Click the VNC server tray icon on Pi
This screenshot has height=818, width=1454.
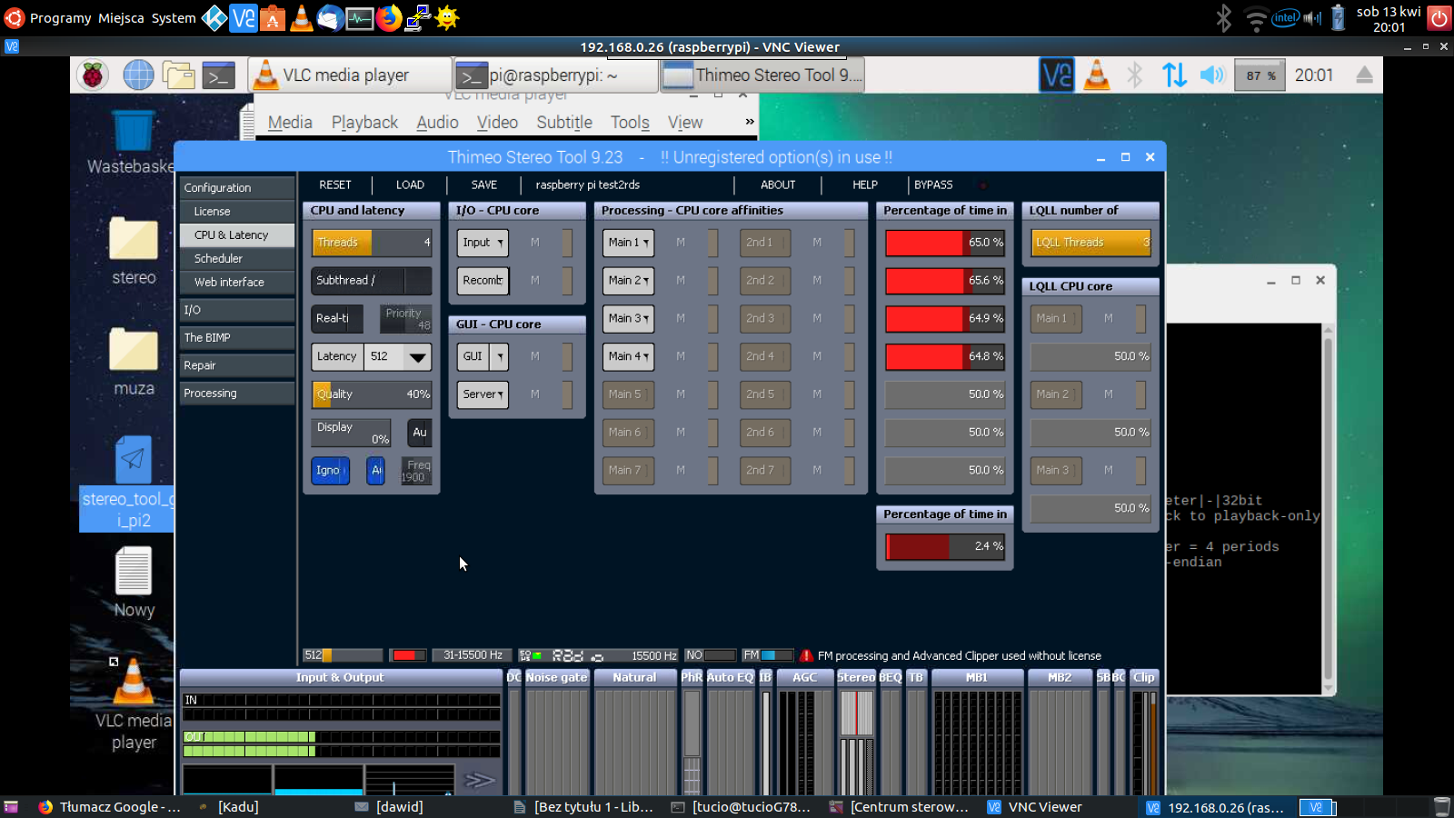(x=1057, y=75)
